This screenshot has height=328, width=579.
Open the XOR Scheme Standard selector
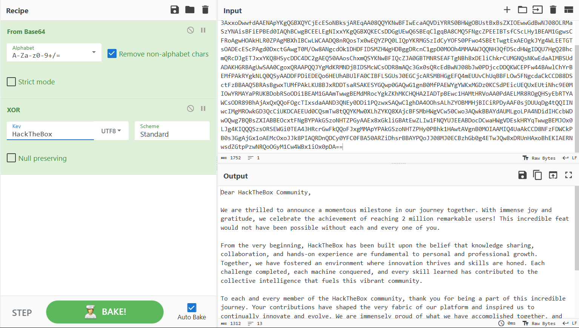click(172, 131)
